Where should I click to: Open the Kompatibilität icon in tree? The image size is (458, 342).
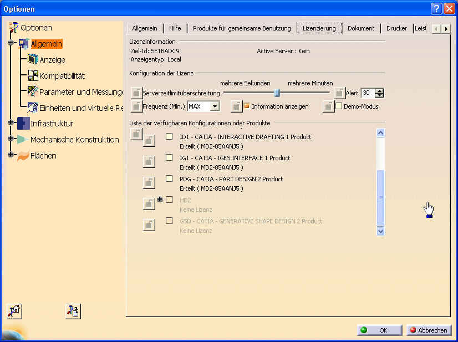[33, 75]
